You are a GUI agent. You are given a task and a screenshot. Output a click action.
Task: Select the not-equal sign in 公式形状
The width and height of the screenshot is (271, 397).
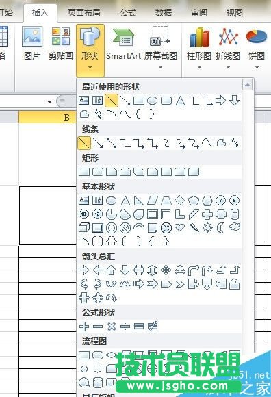click(153, 326)
